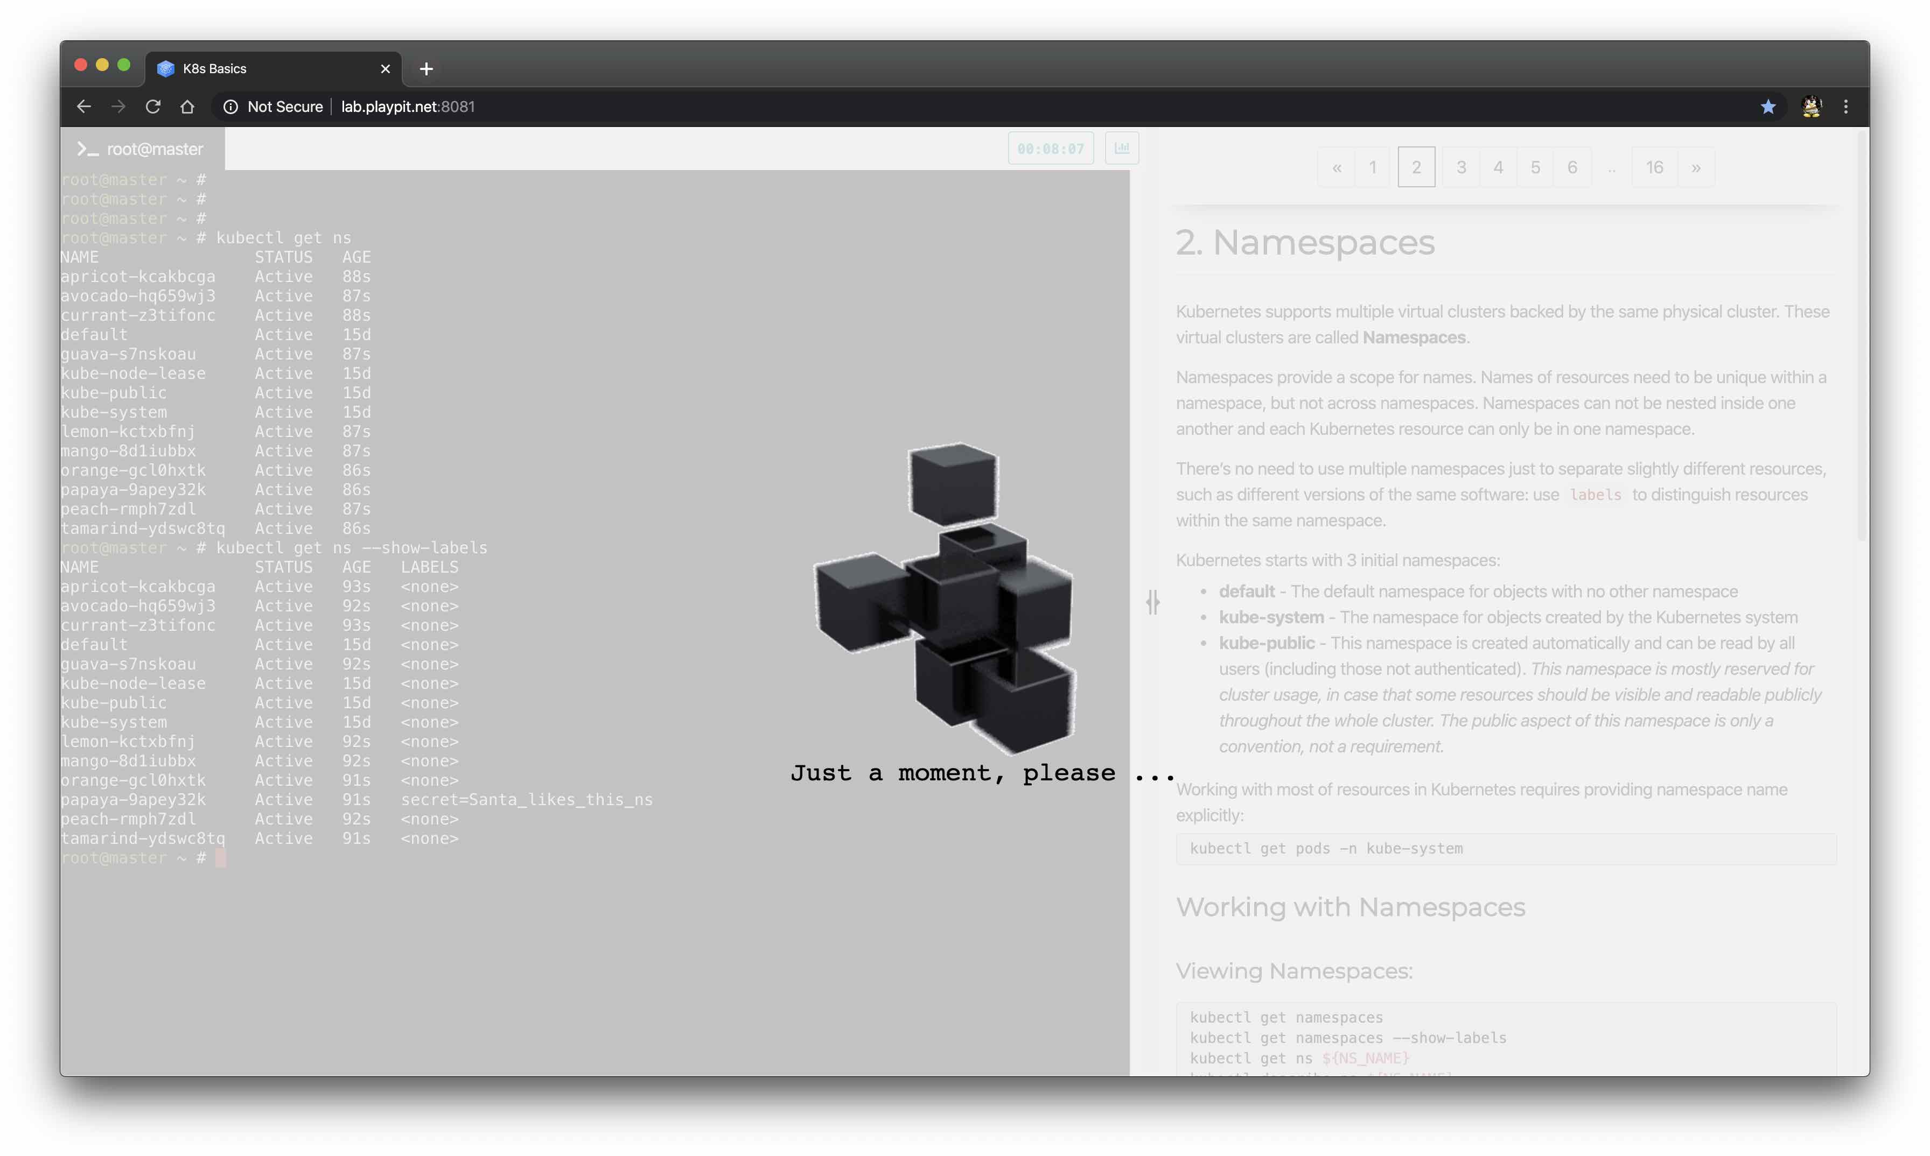Image resolution: width=1930 pixels, height=1156 pixels.
Task: Close the K8s Basics tab
Action: tap(385, 68)
